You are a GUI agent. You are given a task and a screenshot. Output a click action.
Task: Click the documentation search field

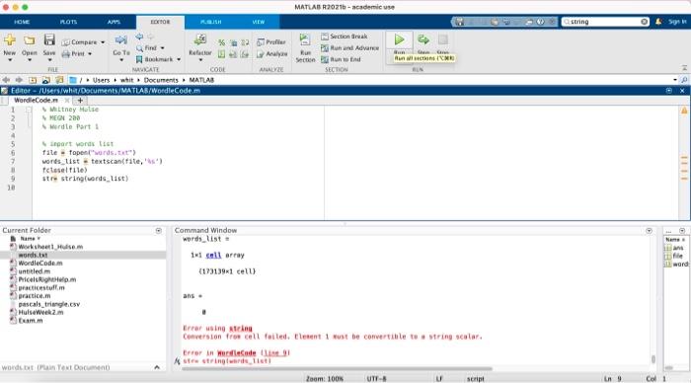coord(605,22)
